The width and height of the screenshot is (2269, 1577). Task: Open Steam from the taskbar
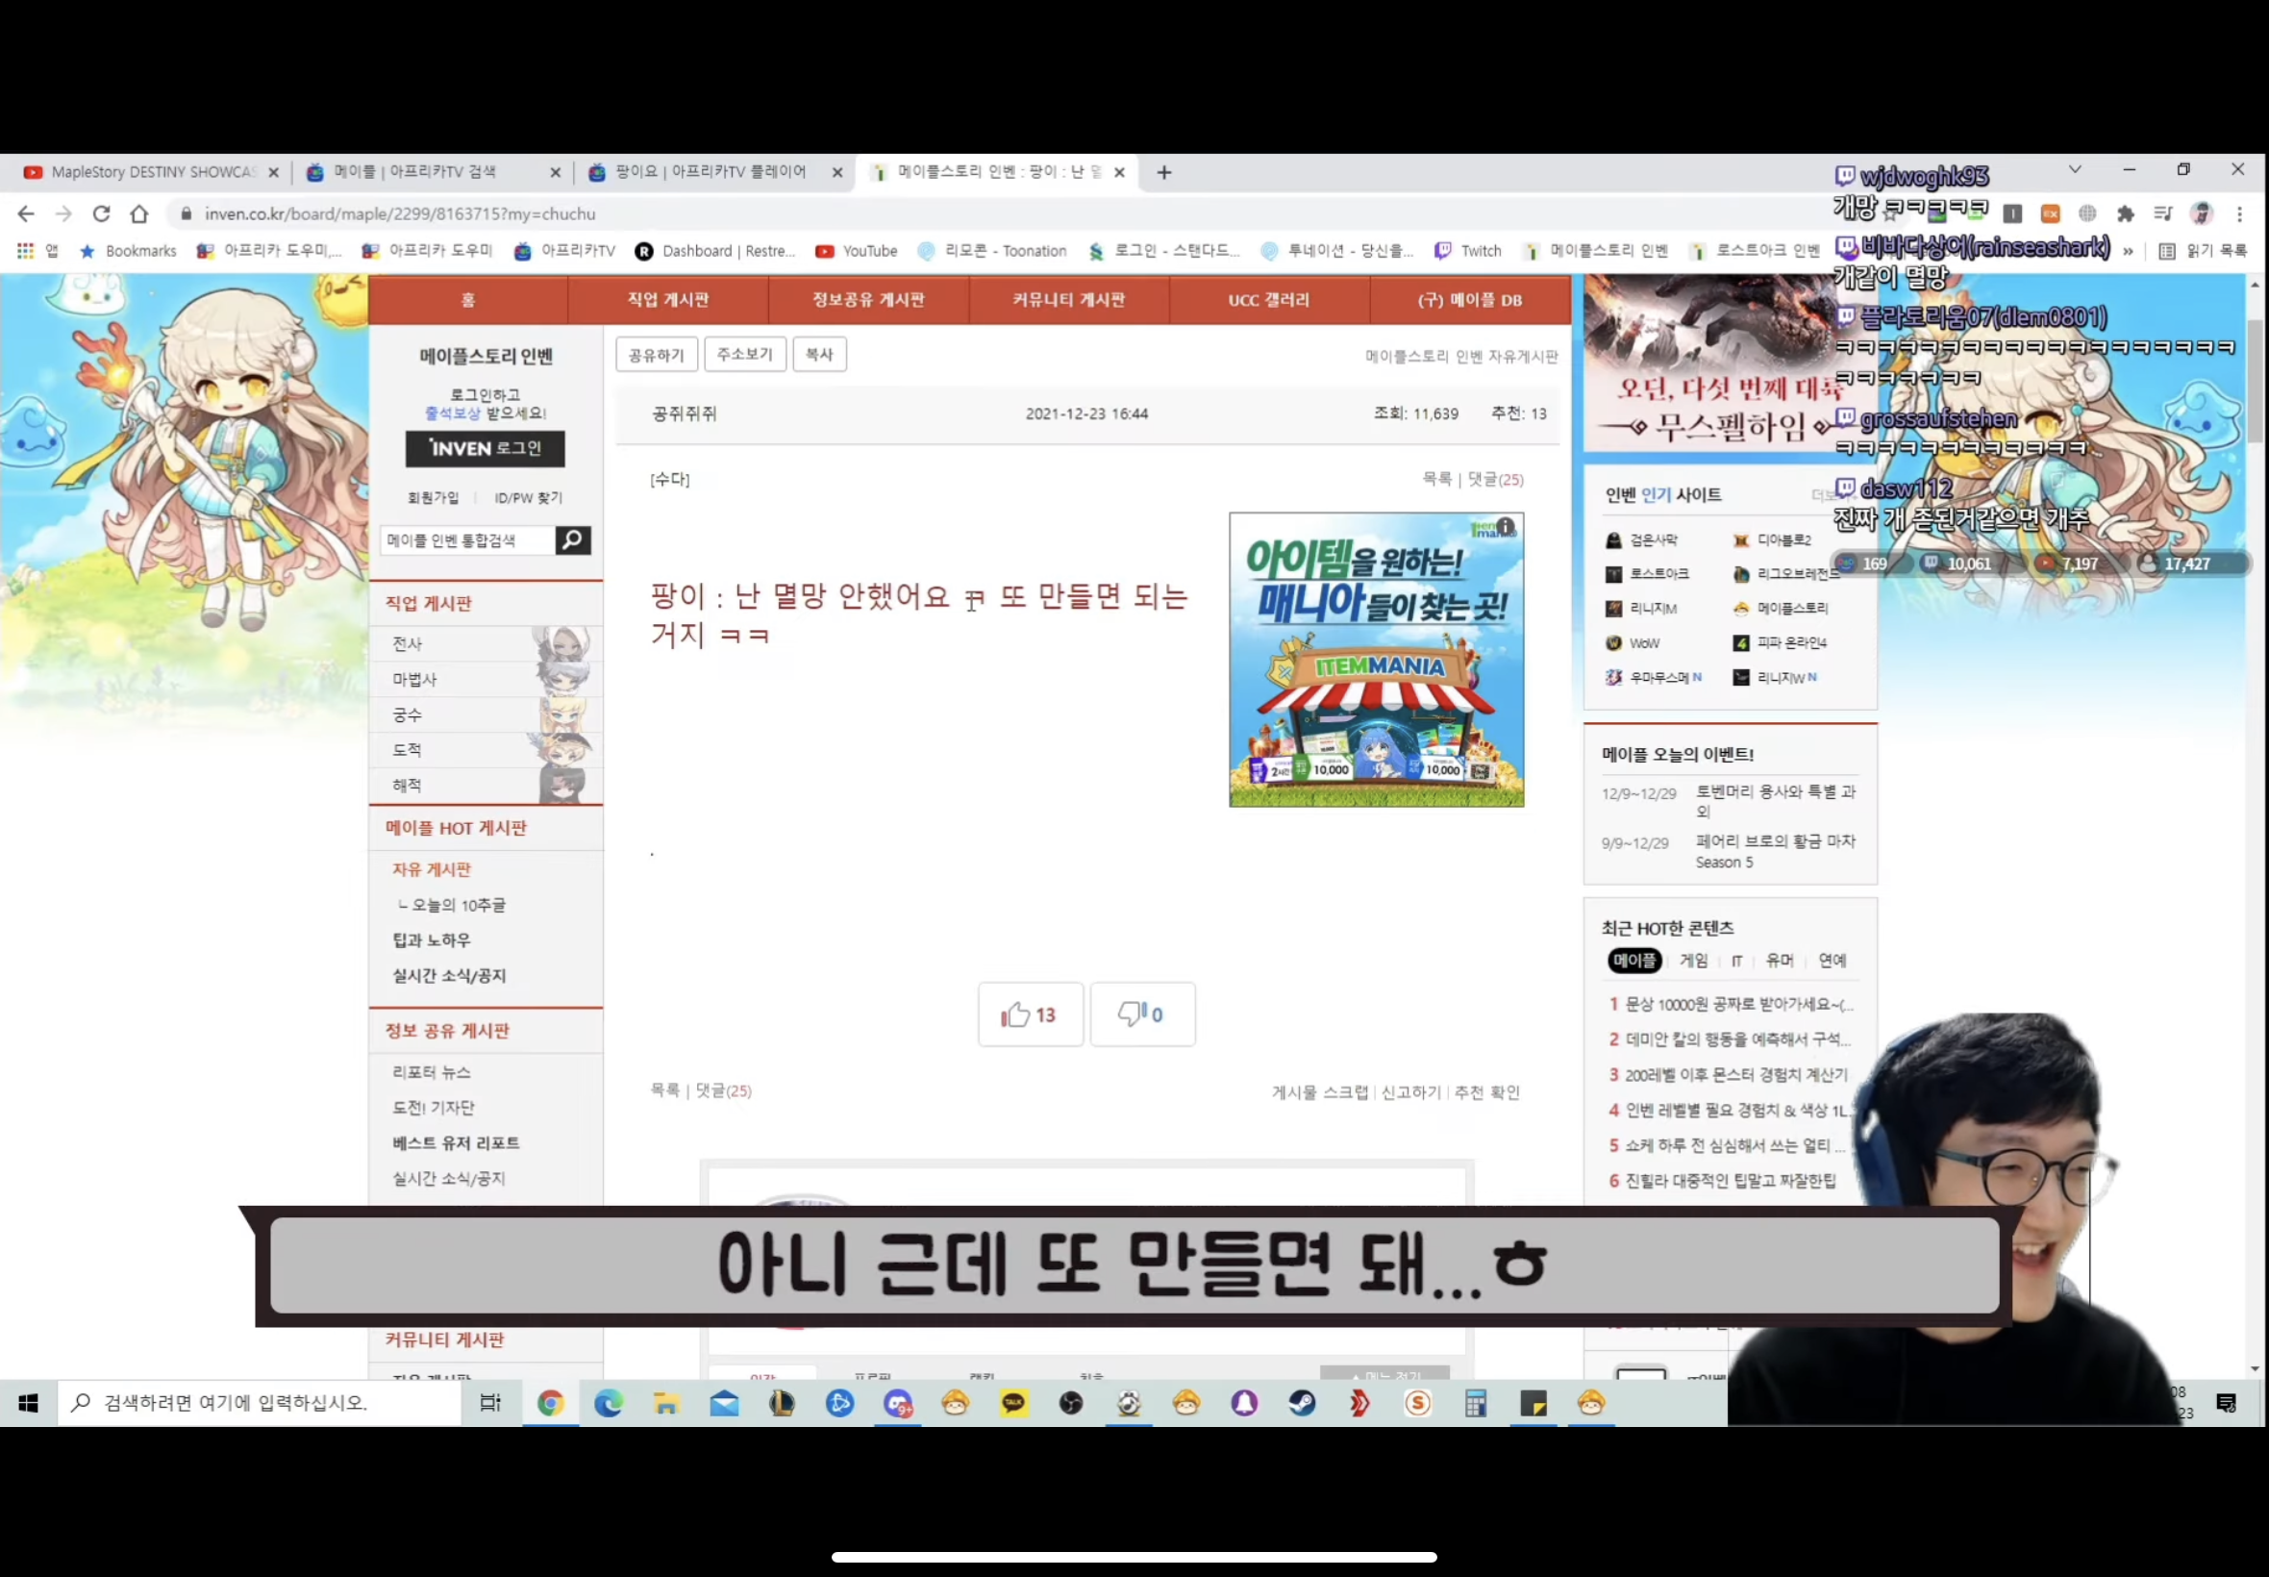1302,1403
